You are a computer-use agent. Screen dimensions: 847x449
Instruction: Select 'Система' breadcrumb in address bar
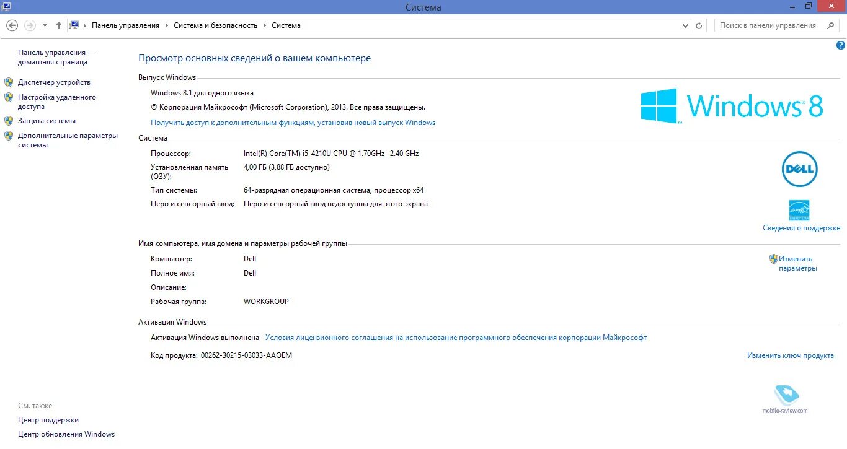(x=286, y=25)
